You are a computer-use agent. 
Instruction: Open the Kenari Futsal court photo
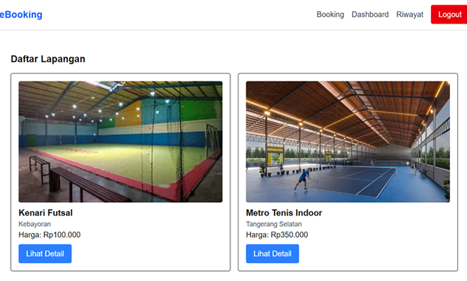(x=120, y=142)
